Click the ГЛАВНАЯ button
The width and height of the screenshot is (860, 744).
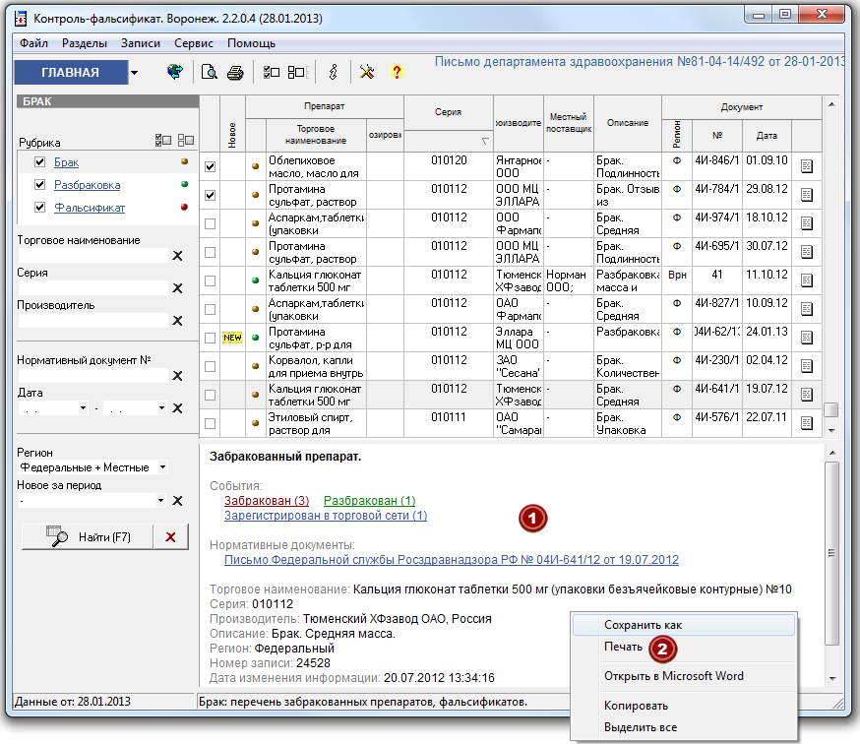click(x=71, y=73)
